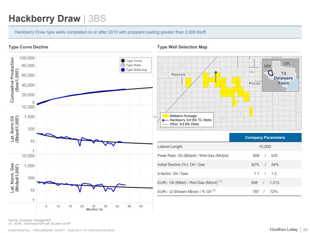Image resolution: width=310 pixels, height=233 pixels.
Task: Click the black Type Curve legend marker
Action: (123, 61)
